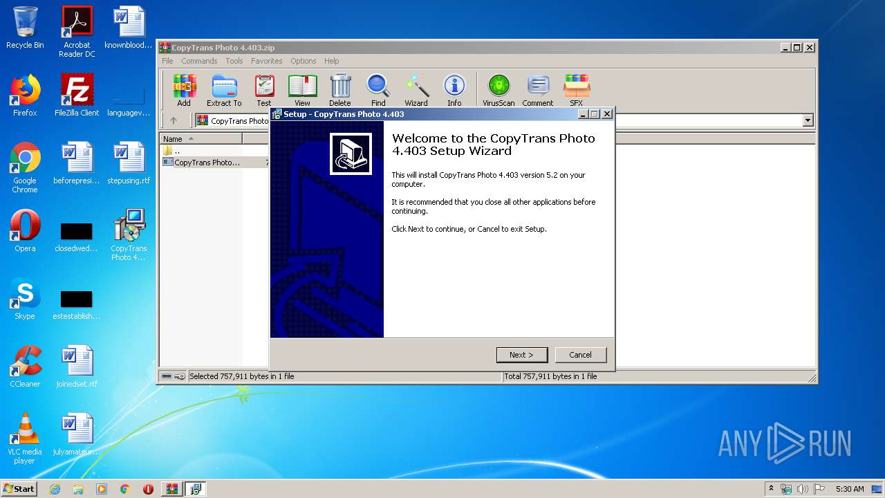This screenshot has width=885, height=498.
Task: Open the Tools menu in WinRAR
Action: (234, 61)
